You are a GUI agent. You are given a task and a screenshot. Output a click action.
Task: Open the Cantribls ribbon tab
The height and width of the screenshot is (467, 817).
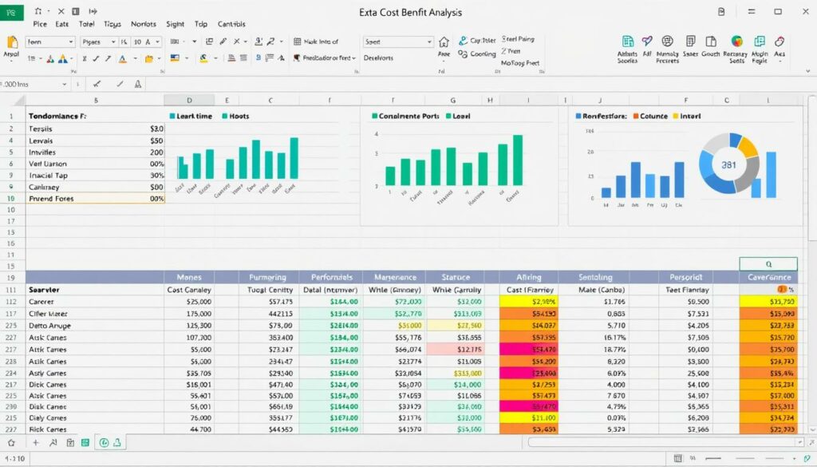click(x=231, y=24)
